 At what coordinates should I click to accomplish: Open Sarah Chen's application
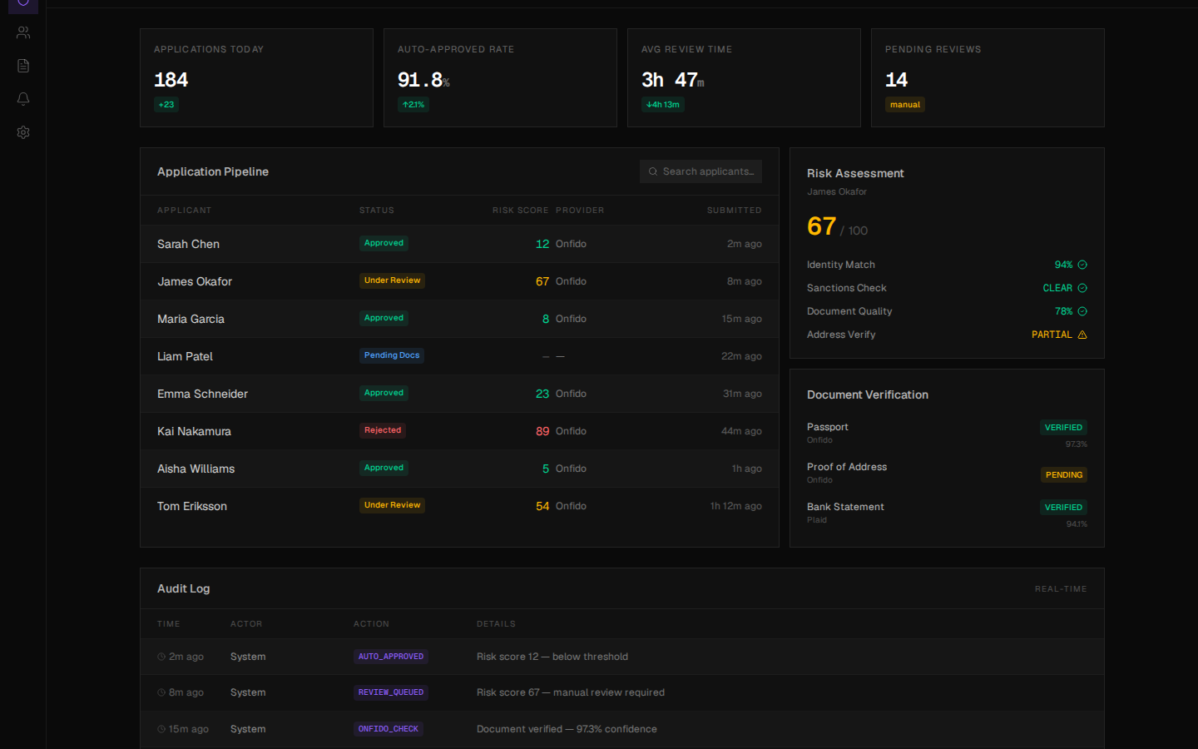pyautogui.click(x=189, y=244)
